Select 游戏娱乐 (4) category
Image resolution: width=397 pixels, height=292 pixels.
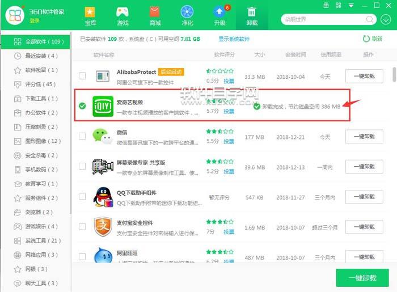tap(35, 226)
